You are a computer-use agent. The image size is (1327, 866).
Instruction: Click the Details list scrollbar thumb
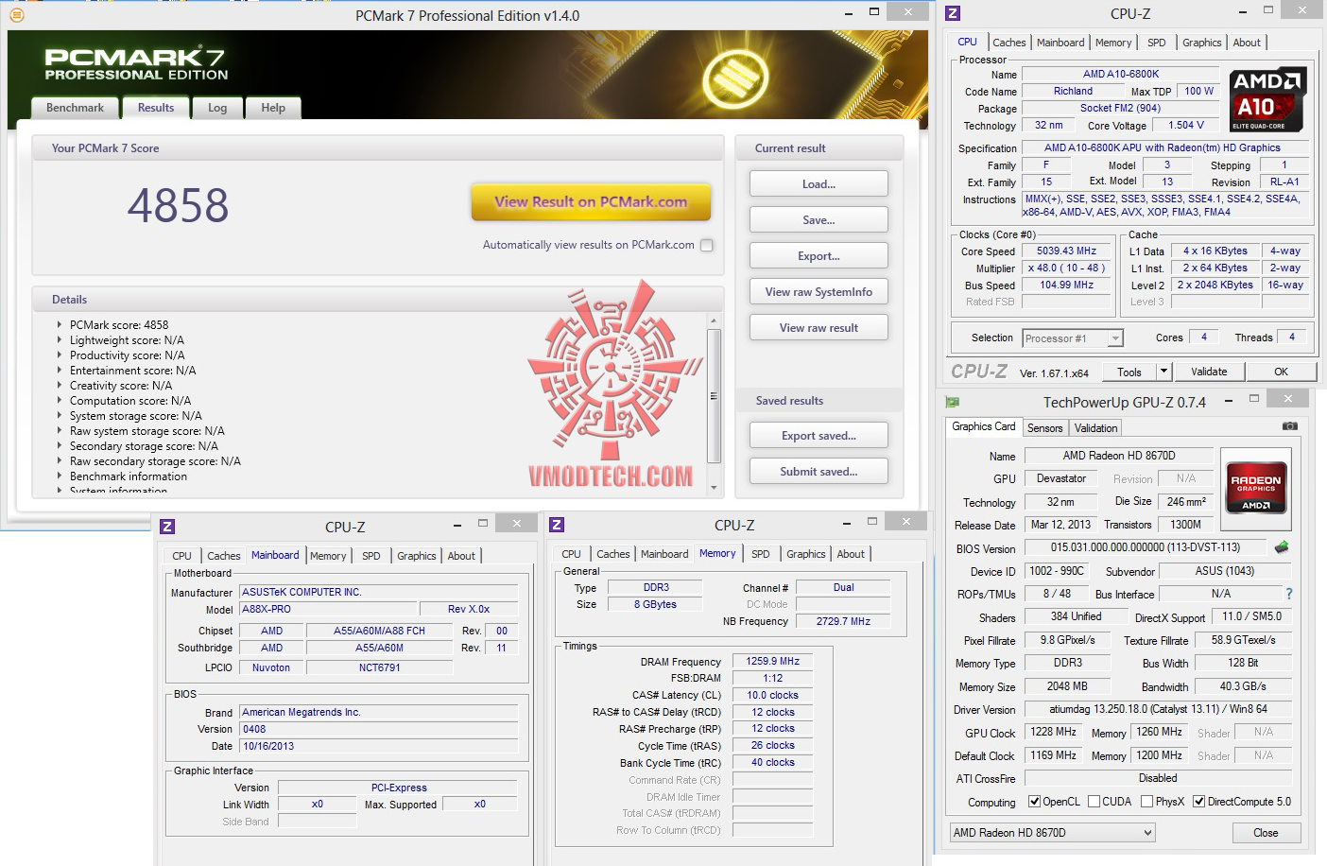click(714, 396)
